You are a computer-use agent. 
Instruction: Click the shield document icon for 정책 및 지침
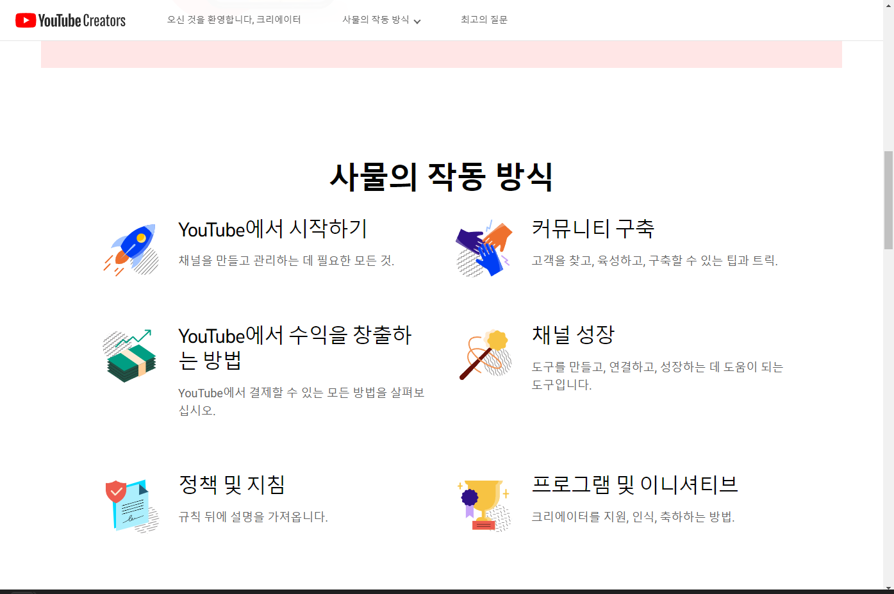[x=132, y=506]
